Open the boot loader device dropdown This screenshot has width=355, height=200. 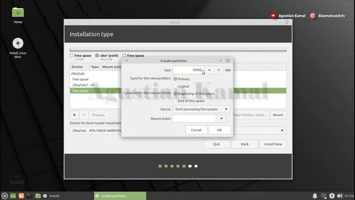(282, 131)
